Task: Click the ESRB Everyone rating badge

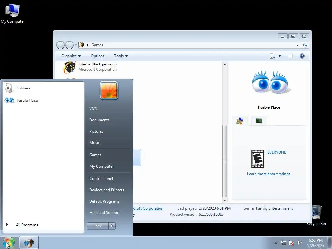Action: point(258,159)
